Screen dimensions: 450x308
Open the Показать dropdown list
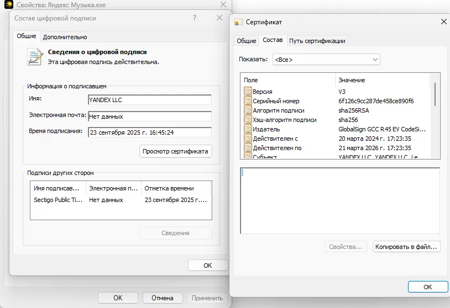click(326, 59)
